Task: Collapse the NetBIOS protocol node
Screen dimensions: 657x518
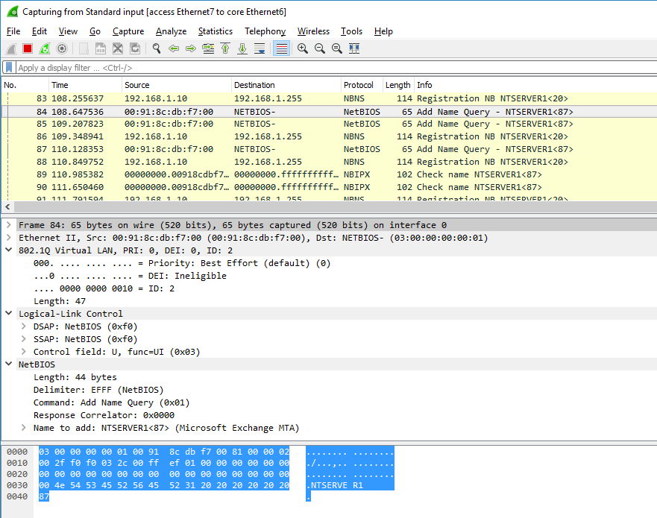Action: point(8,364)
